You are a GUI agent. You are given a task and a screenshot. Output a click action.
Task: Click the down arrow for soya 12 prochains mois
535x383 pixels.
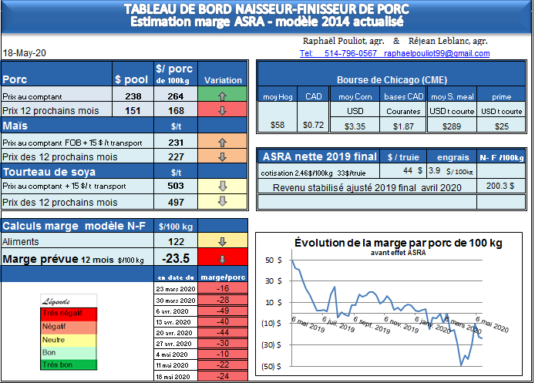coord(223,202)
